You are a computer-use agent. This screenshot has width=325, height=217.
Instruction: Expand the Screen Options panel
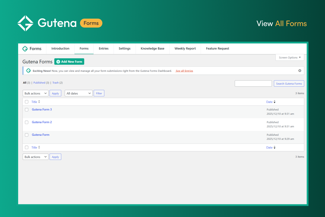pos(290,57)
